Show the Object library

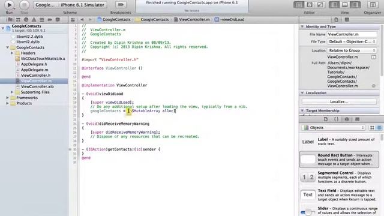347,119
